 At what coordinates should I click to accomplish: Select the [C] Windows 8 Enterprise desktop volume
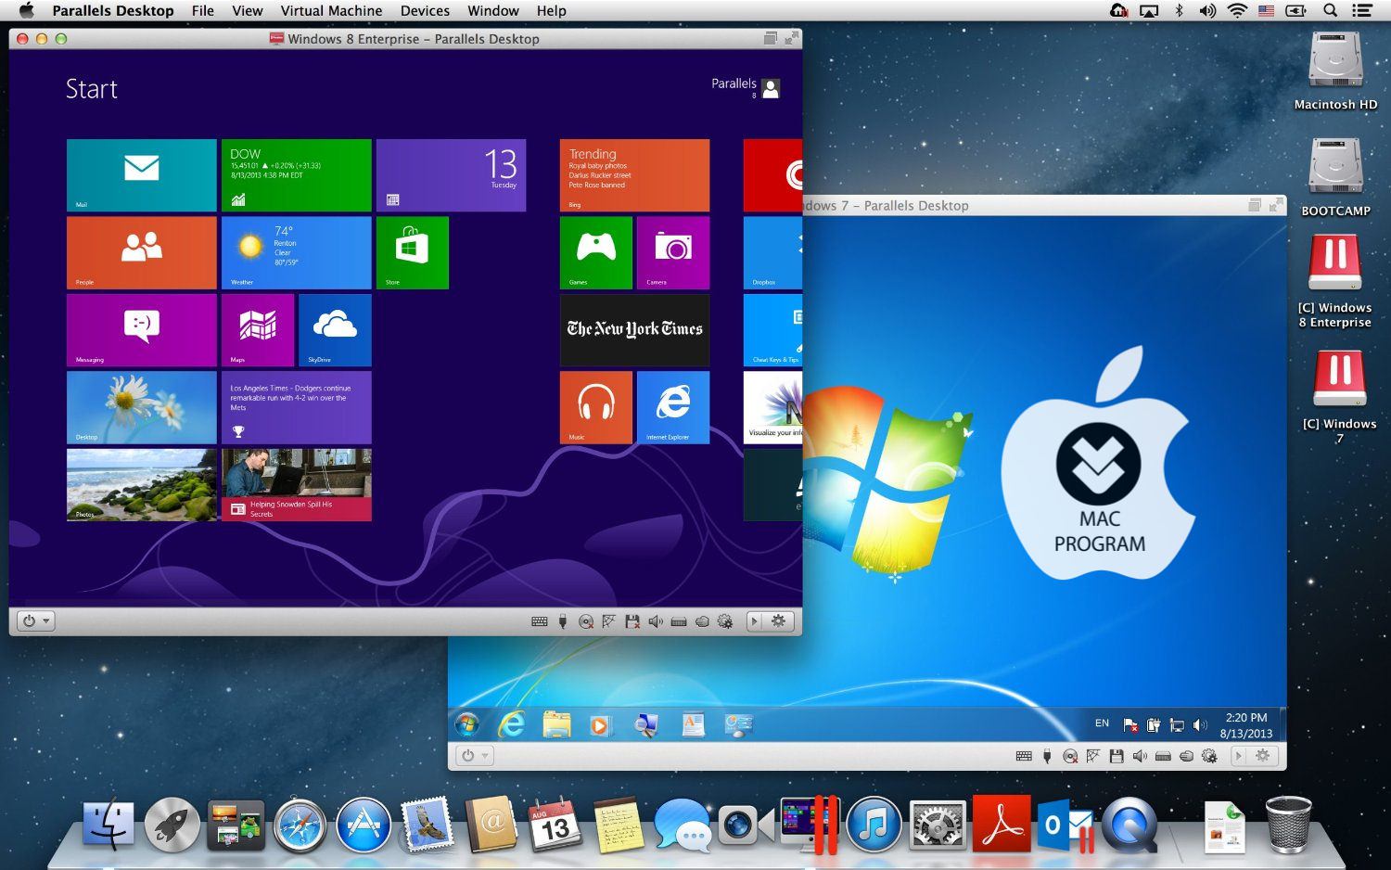point(1335,280)
